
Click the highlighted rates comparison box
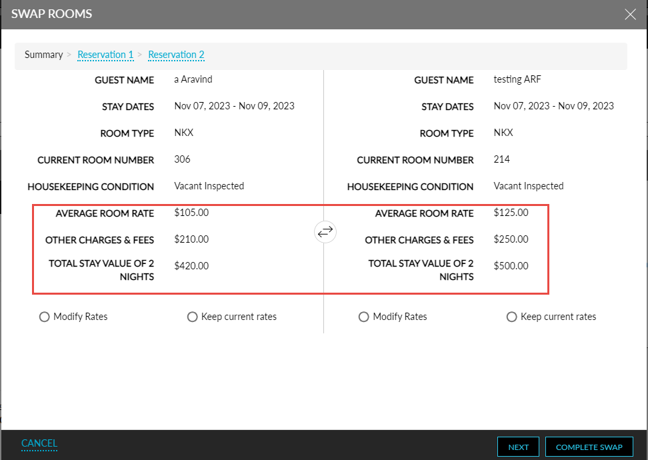tap(290, 248)
